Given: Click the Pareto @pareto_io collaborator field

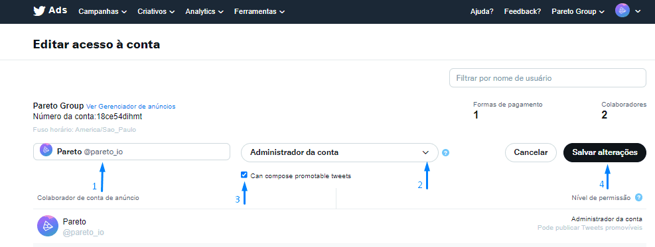Looking at the screenshot, I should (x=131, y=152).
